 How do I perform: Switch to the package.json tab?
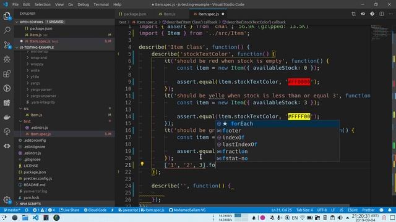(132, 14)
